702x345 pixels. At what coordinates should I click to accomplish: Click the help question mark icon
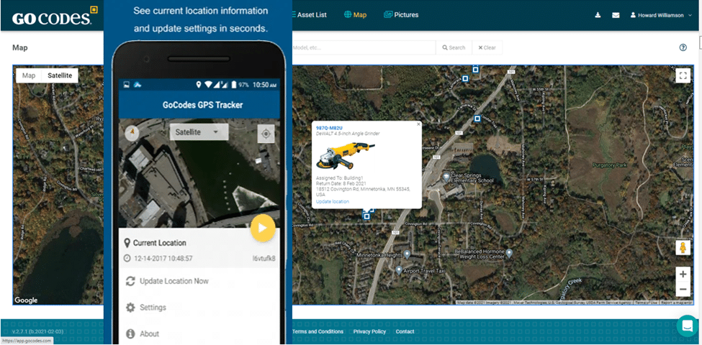(x=683, y=47)
